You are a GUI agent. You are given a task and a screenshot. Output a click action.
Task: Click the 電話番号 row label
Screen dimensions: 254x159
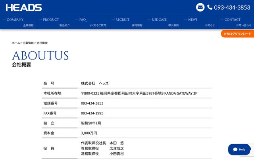(x=50, y=103)
